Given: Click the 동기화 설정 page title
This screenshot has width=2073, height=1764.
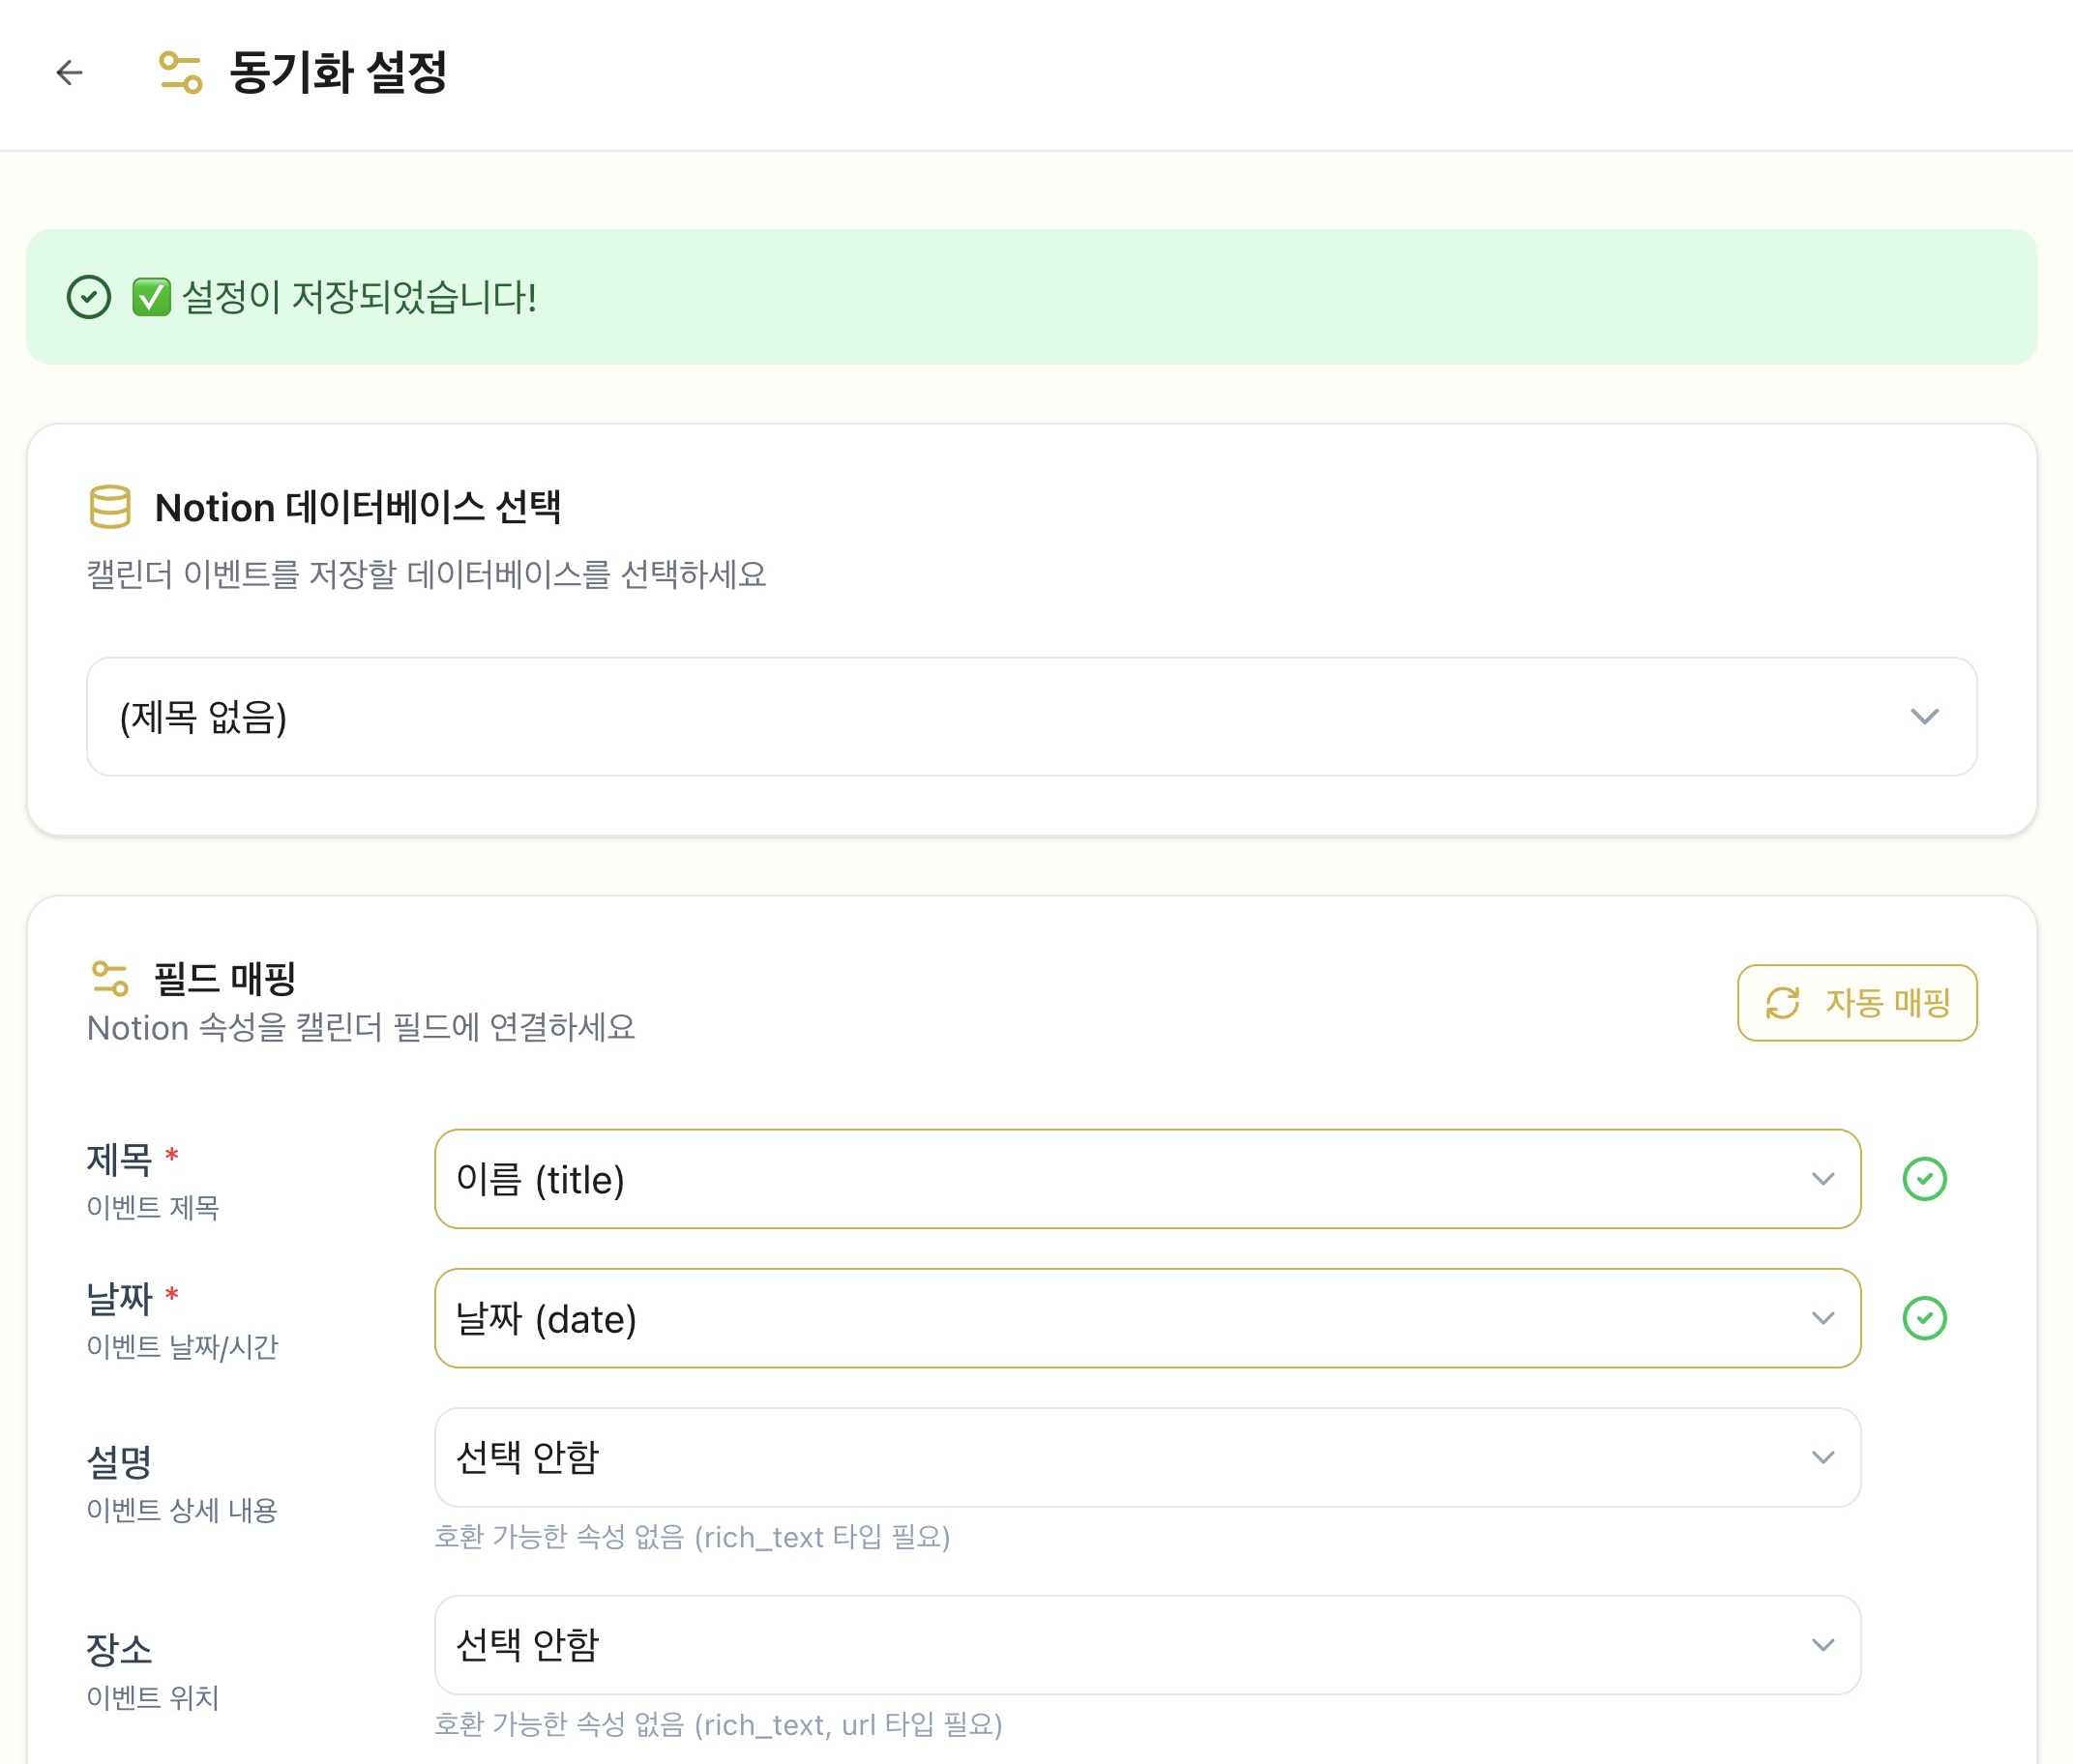Looking at the screenshot, I should point(338,72).
